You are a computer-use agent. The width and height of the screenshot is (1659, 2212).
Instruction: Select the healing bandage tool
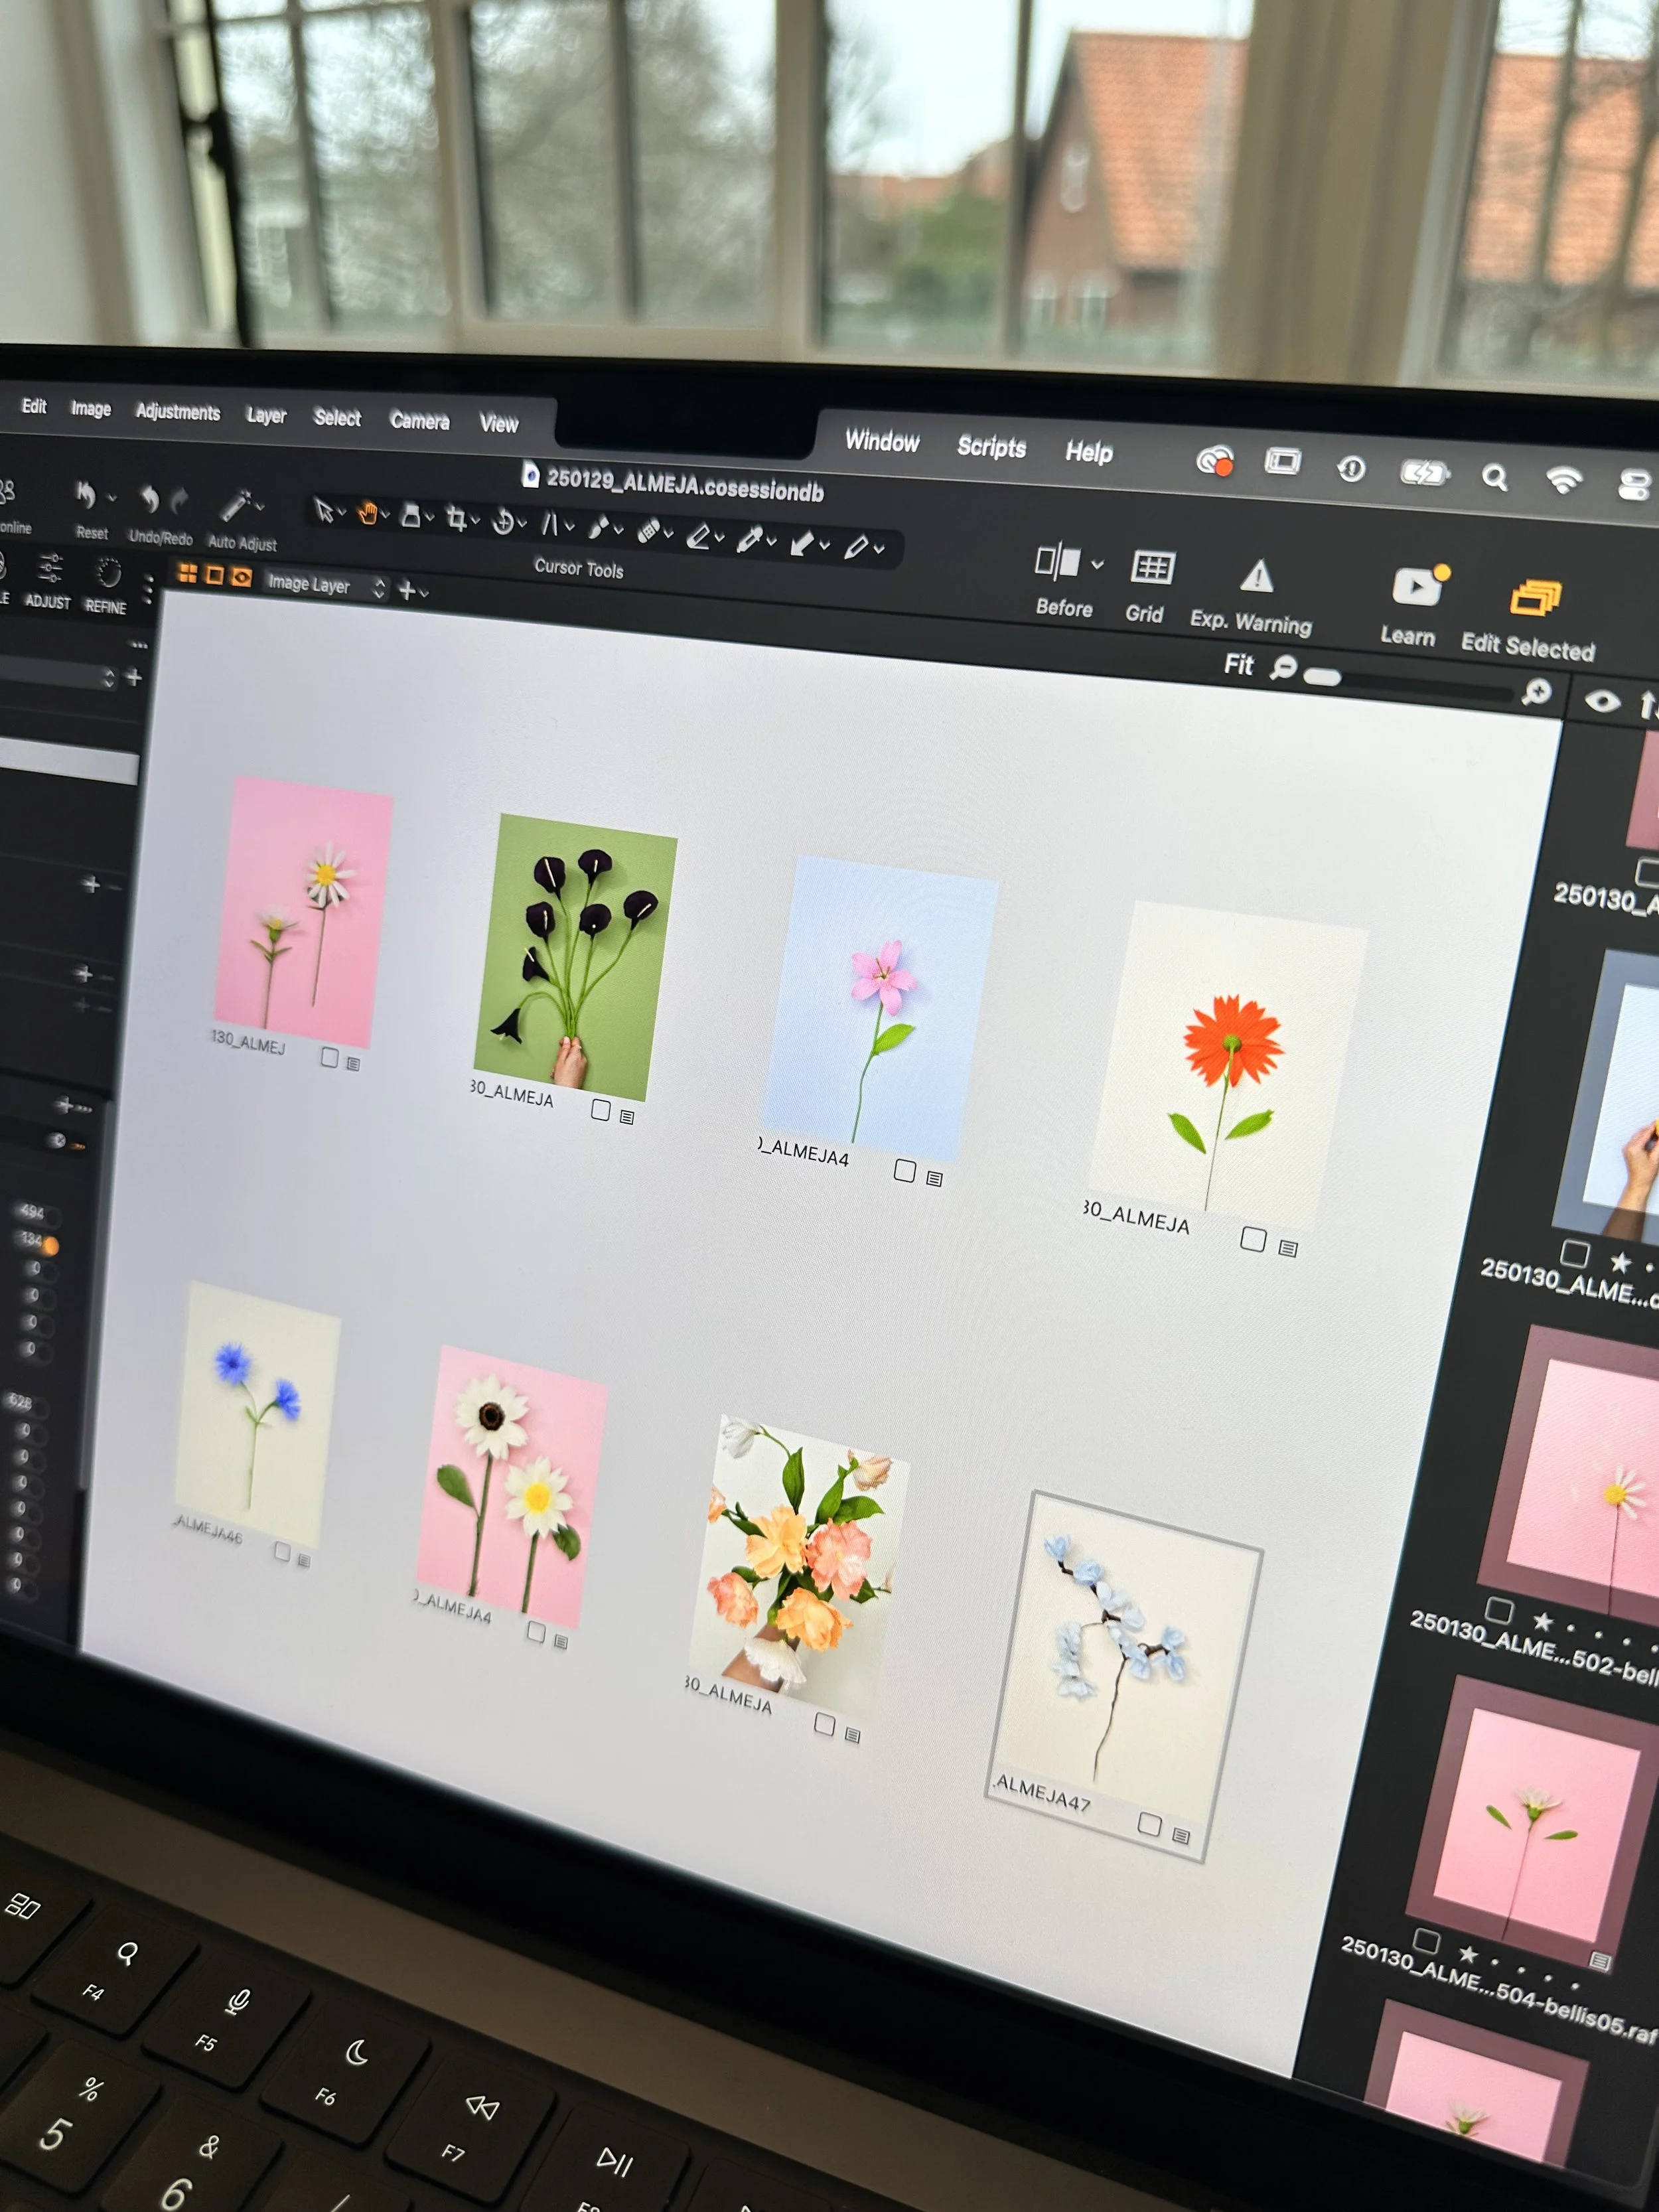pos(648,530)
